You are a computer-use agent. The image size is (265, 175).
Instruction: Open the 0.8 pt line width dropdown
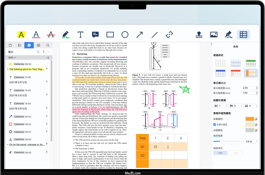point(251,141)
